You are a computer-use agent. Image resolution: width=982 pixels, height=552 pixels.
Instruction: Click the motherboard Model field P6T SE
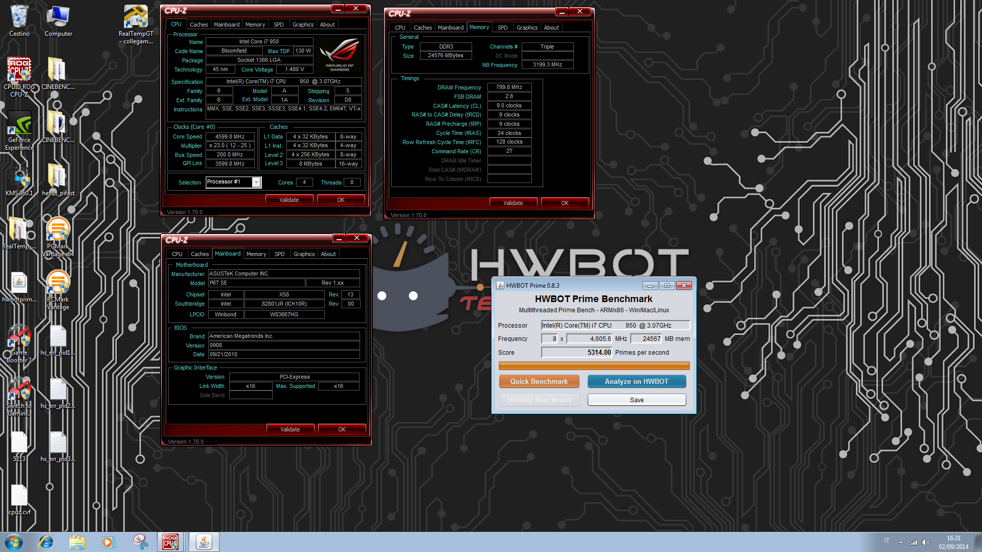click(256, 283)
